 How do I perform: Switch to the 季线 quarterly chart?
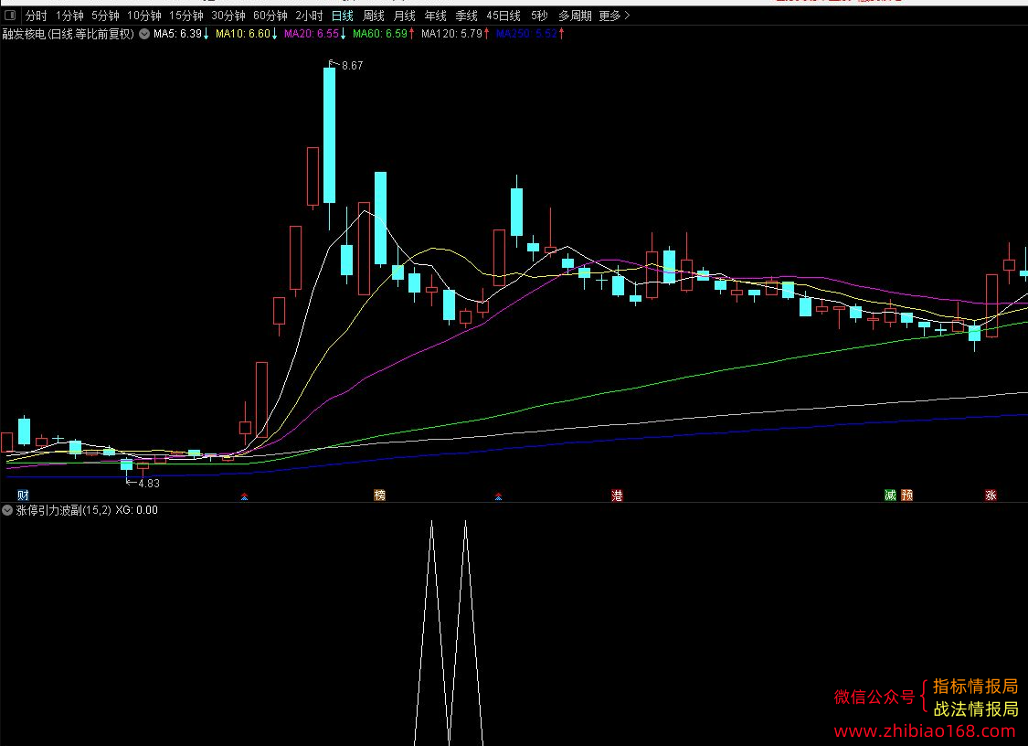coord(466,16)
